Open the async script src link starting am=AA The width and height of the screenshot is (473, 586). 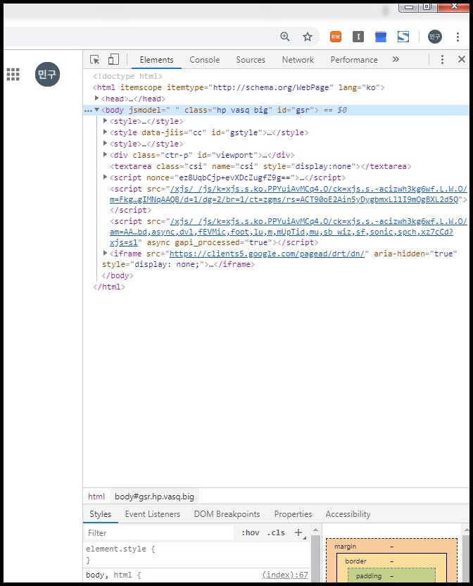click(288, 232)
